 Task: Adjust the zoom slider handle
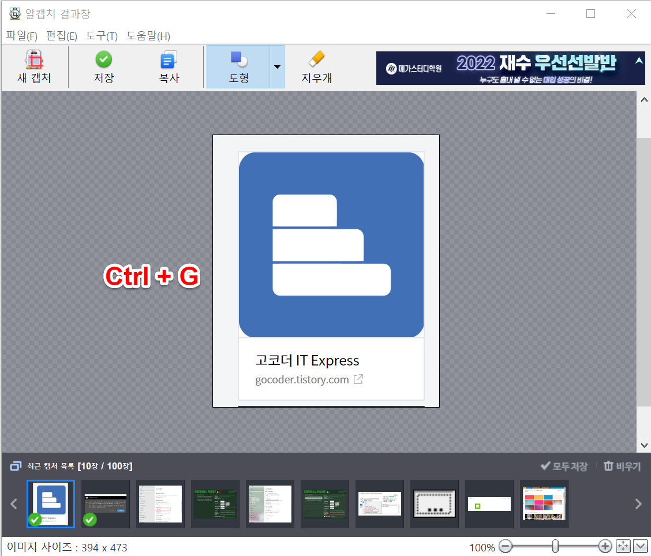[x=555, y=546]
